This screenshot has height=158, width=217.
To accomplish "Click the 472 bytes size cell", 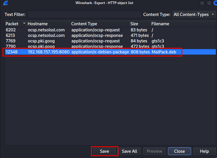I will tap(140, 46).
